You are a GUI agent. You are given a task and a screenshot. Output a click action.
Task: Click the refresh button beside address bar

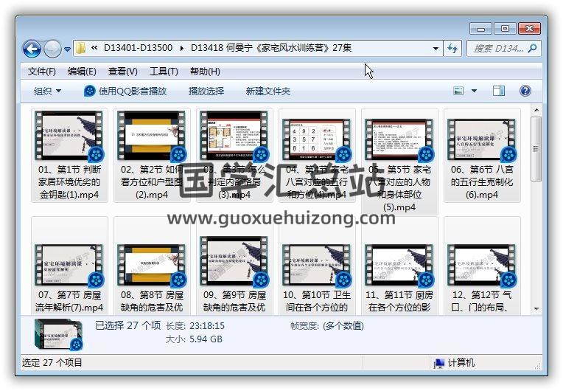click(453, 48)
